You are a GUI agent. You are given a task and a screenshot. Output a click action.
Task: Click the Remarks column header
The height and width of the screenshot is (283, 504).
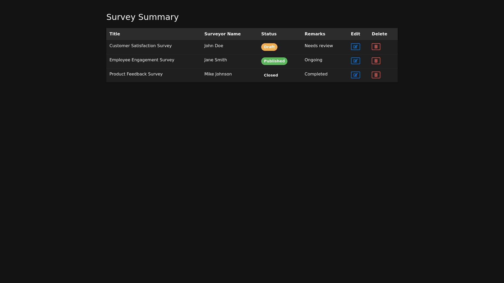point(315,34)
